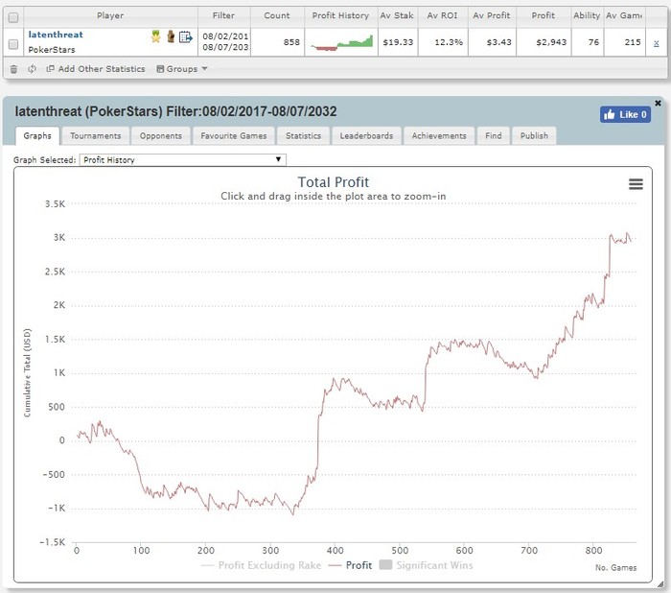Click the calendar export icon in player row
The width and height of the screenshot is (671, 593).
tap(186, 37)
